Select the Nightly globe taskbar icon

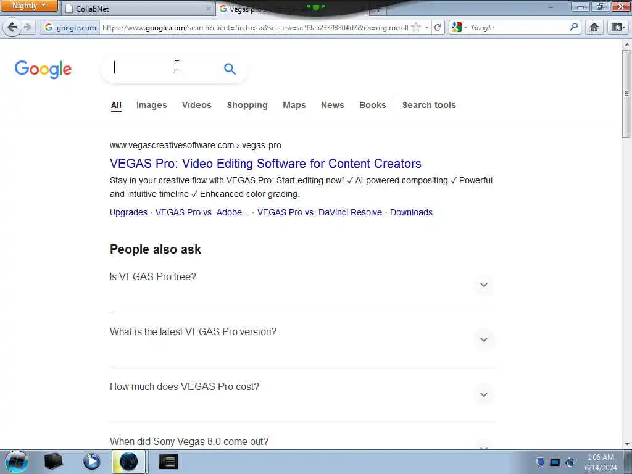tap(129, 462)
